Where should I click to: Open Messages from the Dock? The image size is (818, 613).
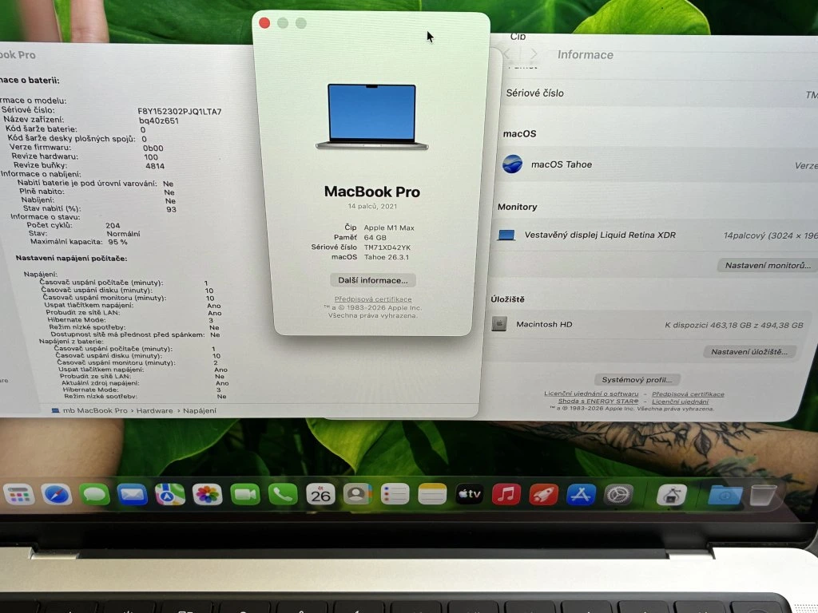pos(94,495)
